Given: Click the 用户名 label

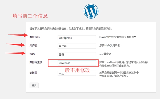Looking at the screenshot, I should (x=33, y=45).
